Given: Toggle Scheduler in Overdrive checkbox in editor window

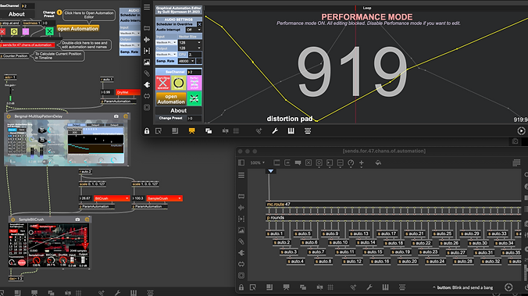Looking at the screenshot, I should pyautogui.click(x=199, y=24).
